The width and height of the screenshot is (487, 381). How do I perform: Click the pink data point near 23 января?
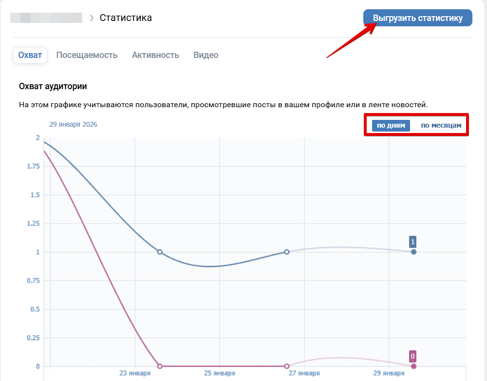[x=160, y=366]
